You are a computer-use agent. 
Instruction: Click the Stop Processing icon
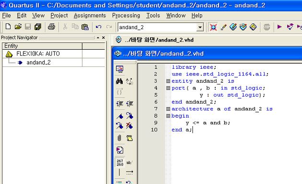pyautogui.click(x=267, y=27)
